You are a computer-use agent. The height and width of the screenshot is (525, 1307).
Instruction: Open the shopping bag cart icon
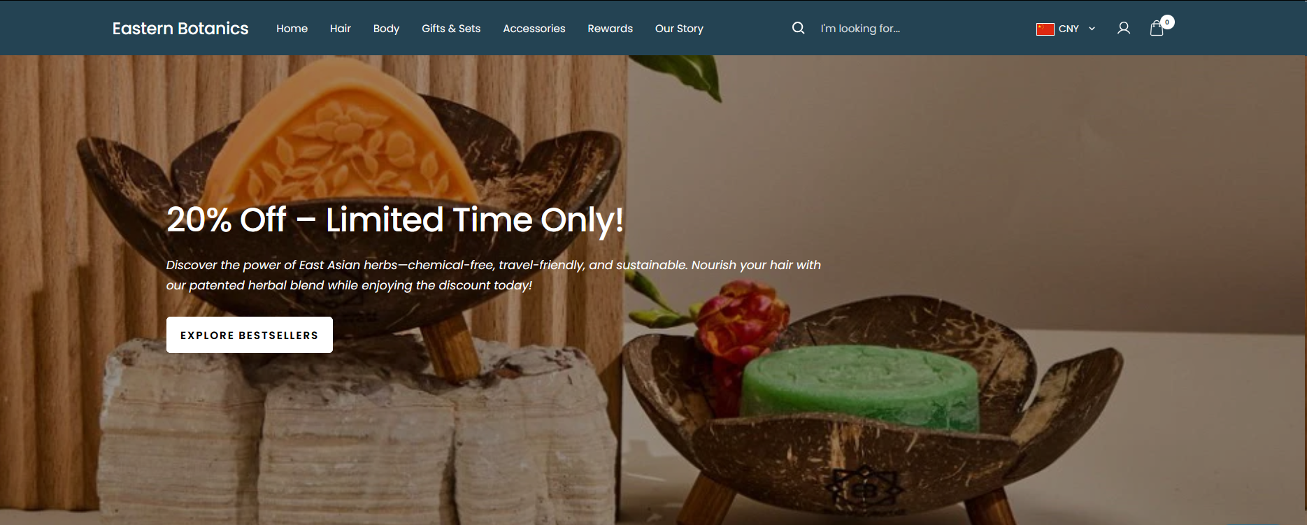pyautogui.click(x=1157, y=28)
